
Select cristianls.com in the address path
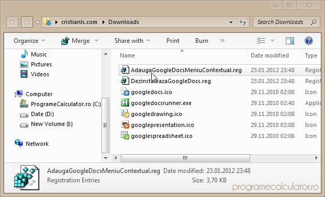pyautogui.click(x=79, y=22)
